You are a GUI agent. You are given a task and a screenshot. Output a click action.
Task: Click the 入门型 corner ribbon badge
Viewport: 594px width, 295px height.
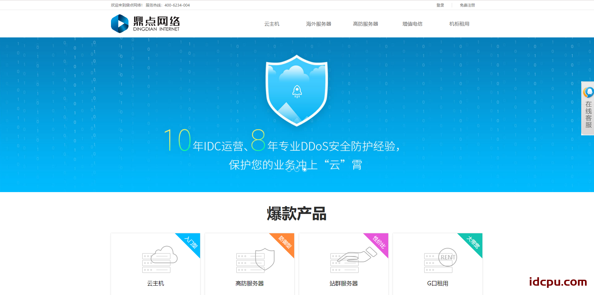click(x=191, y=242)
